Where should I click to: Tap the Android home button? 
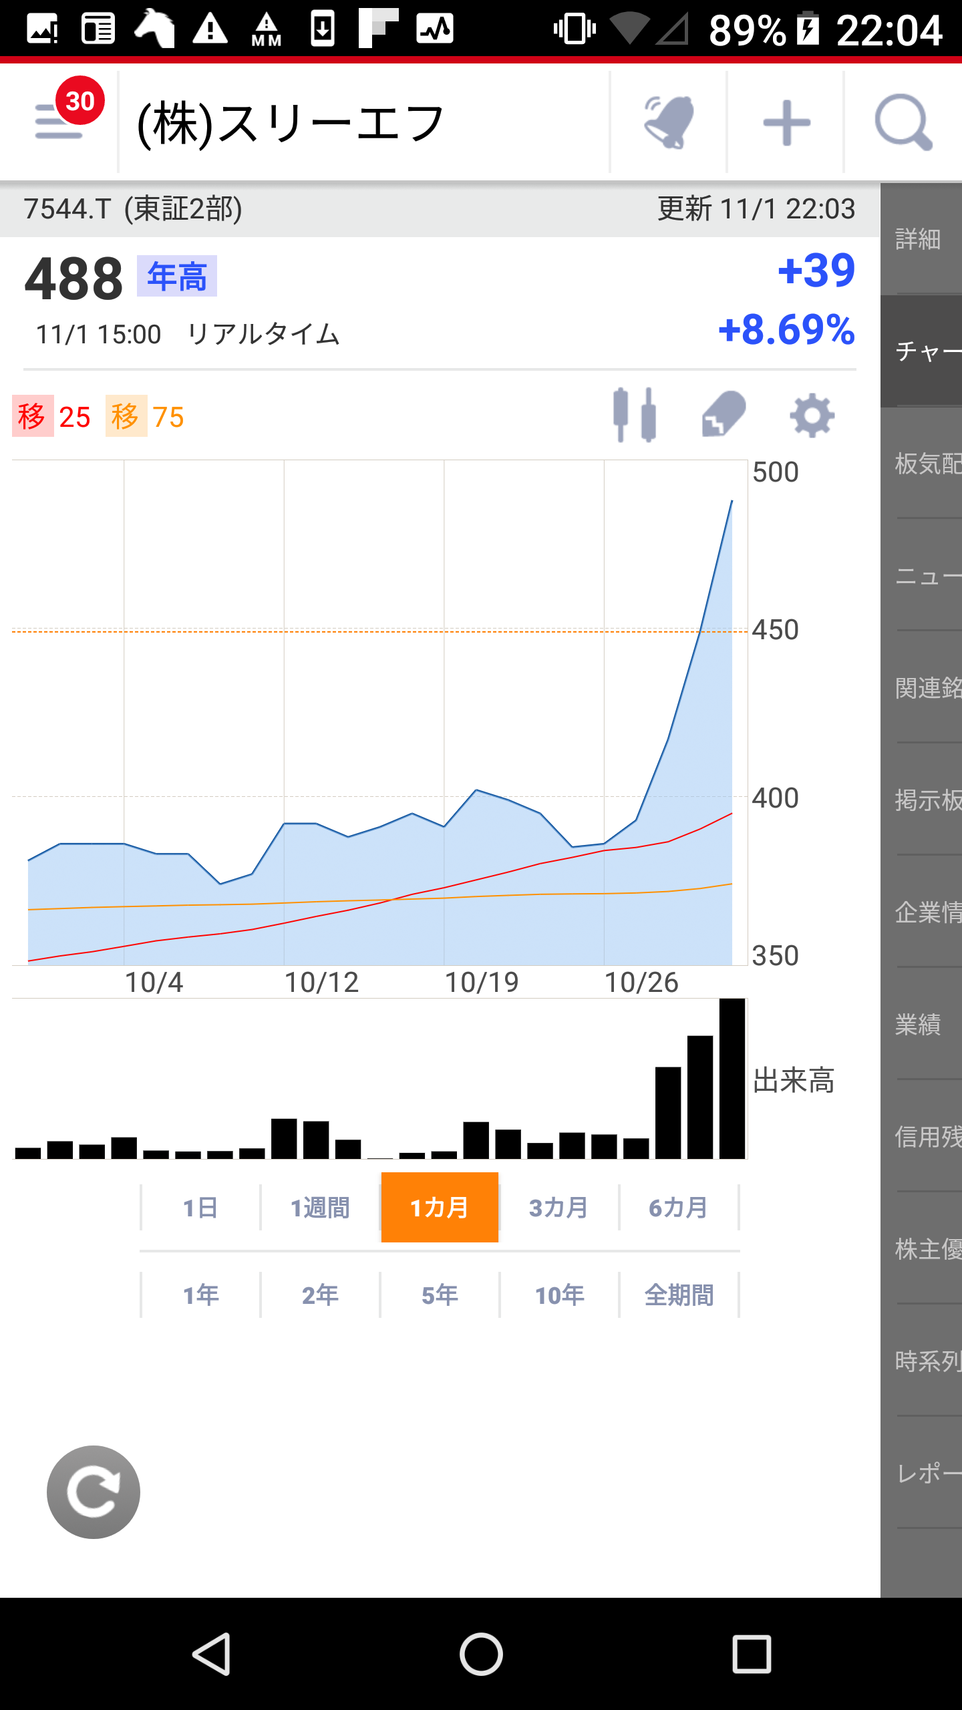point(481,1654)
